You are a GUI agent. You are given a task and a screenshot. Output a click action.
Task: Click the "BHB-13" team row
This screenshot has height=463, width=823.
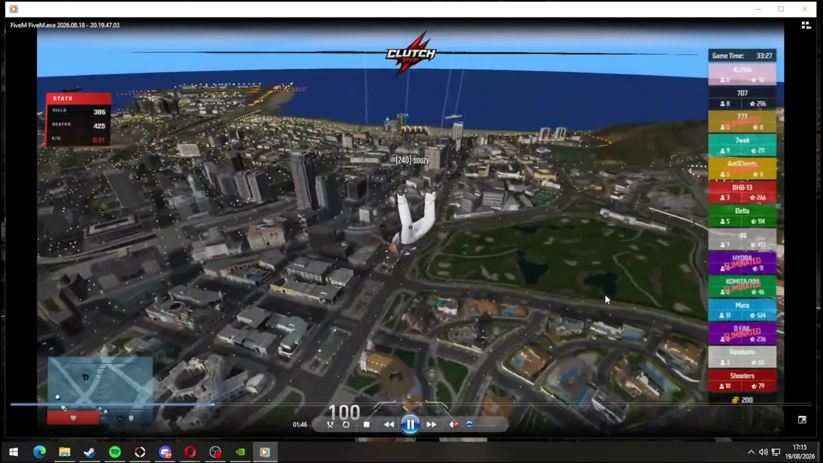tap(742, 192)
